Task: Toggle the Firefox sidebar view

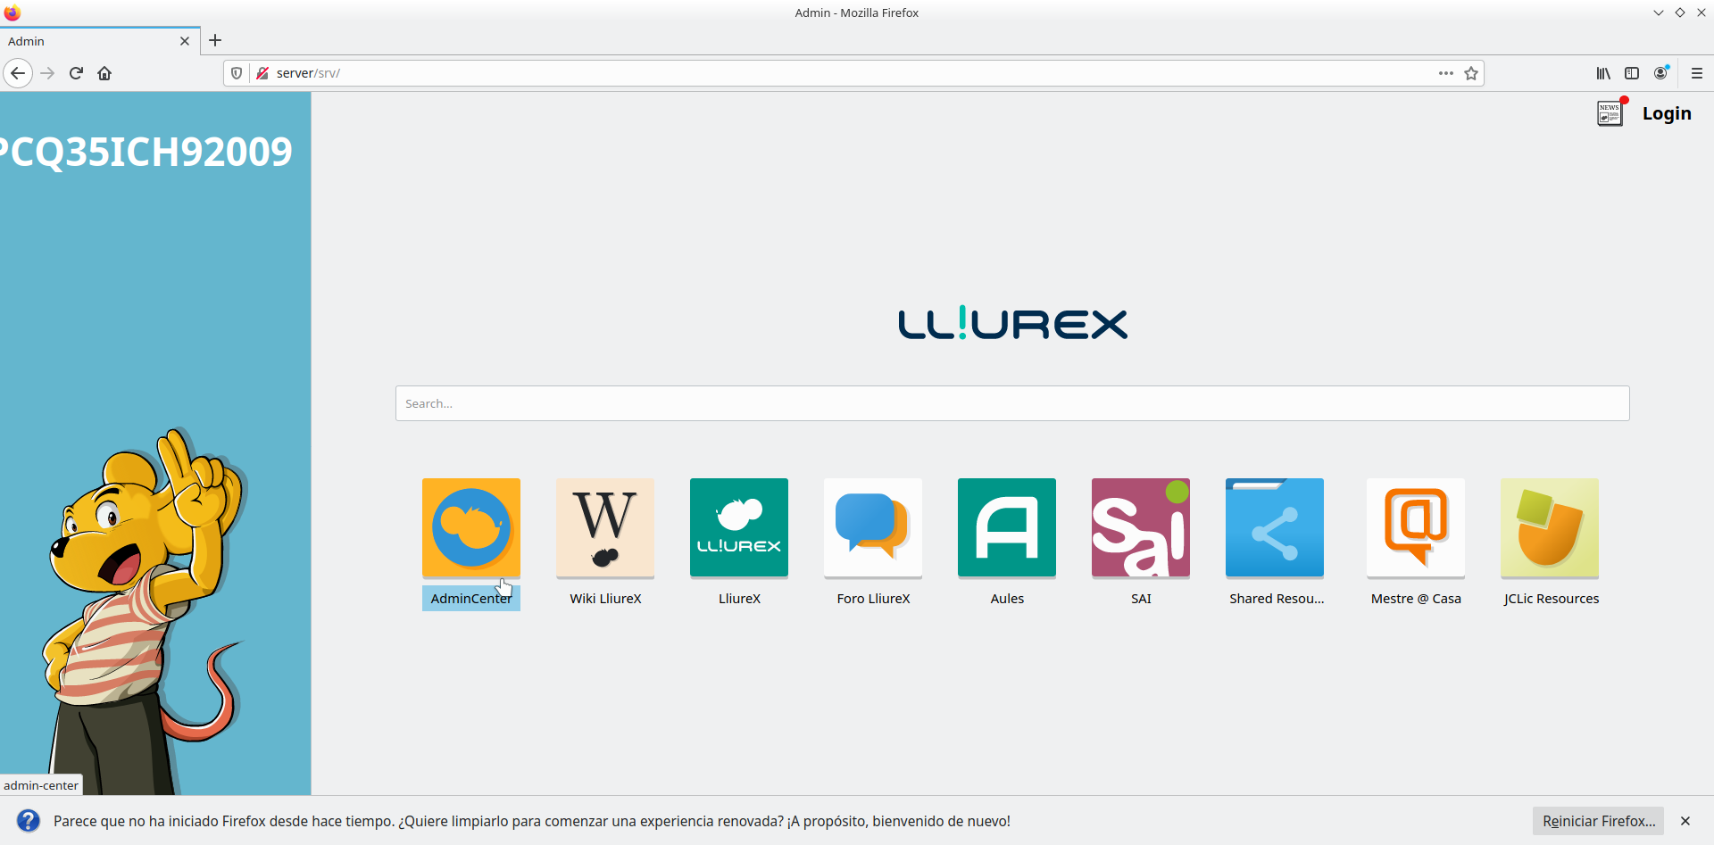Action: click(1632, 73)
